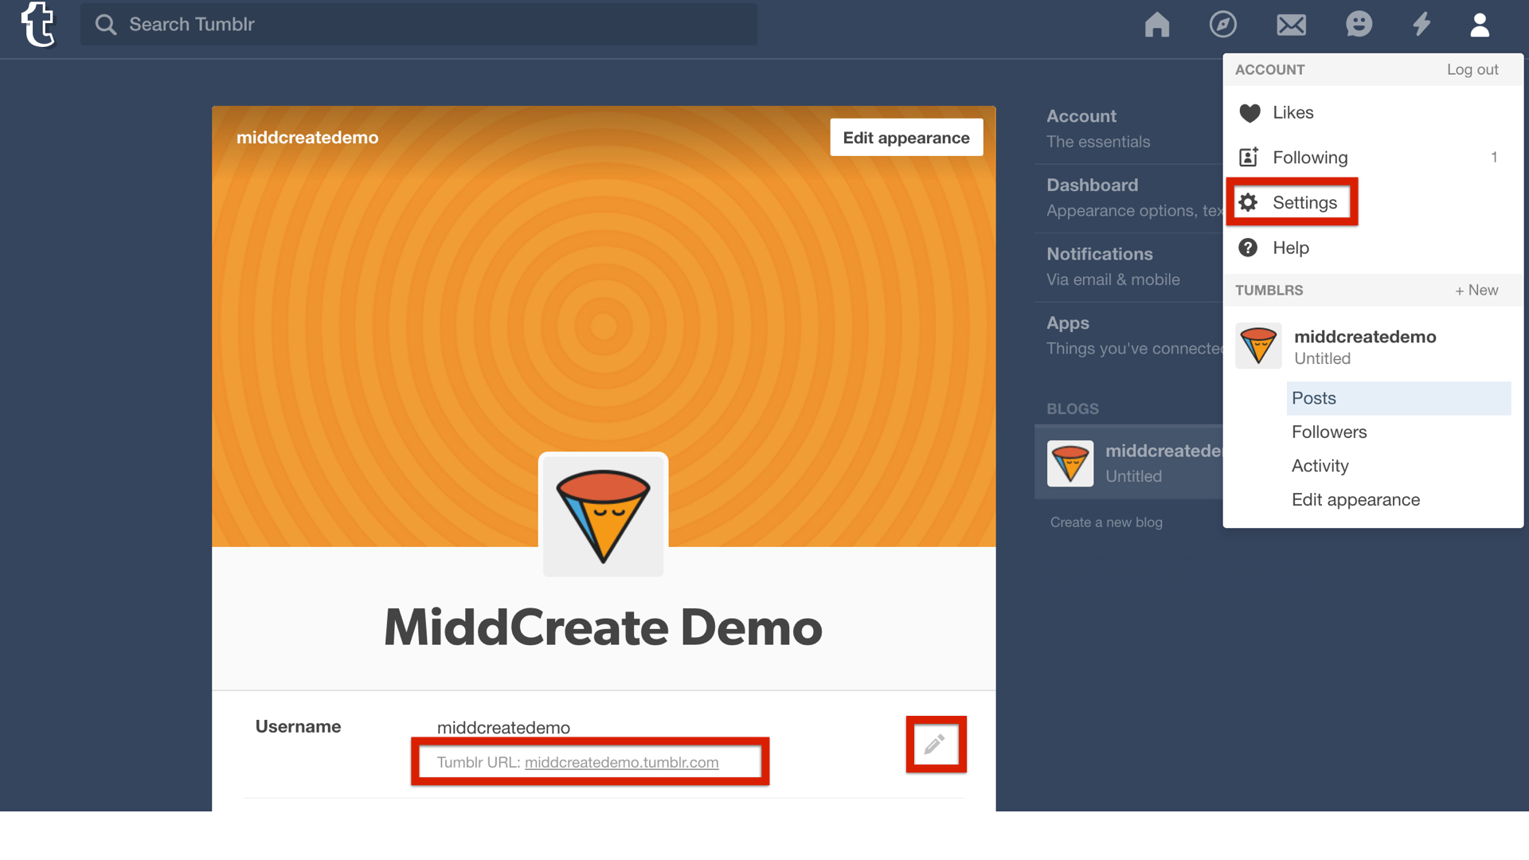
Task: Click the Log out link
Action: click(1472, 69)
